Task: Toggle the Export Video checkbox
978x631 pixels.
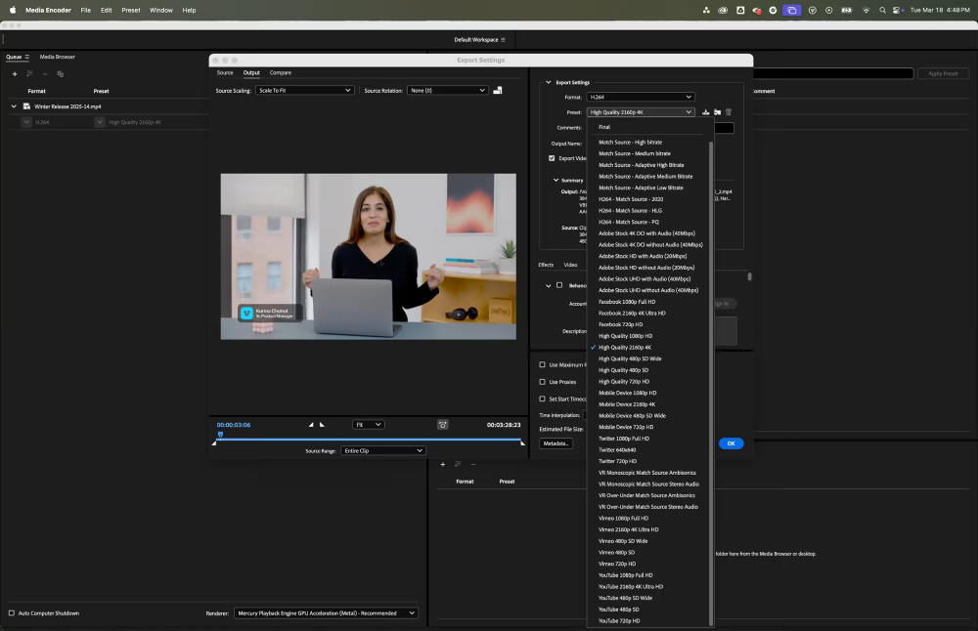Action: point(552,158)
